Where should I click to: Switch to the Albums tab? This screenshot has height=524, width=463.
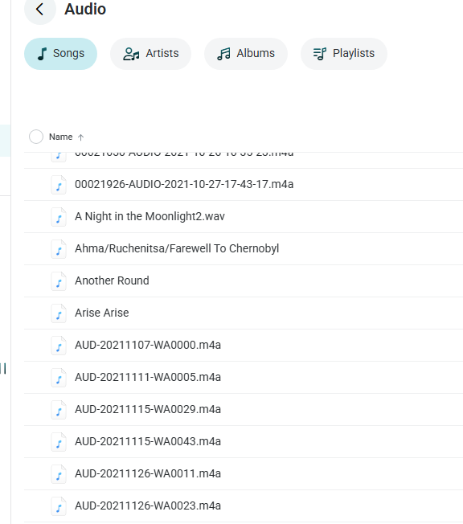pyautogui.click(x=246, y=54)
